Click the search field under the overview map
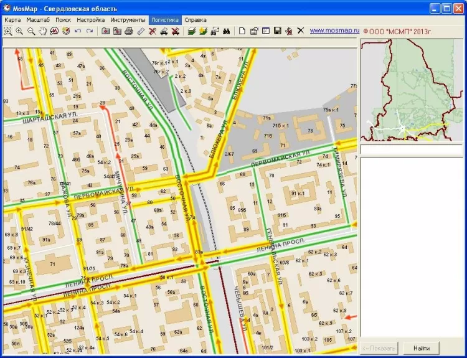The image size is (467, 358). (x=412, y=149)
